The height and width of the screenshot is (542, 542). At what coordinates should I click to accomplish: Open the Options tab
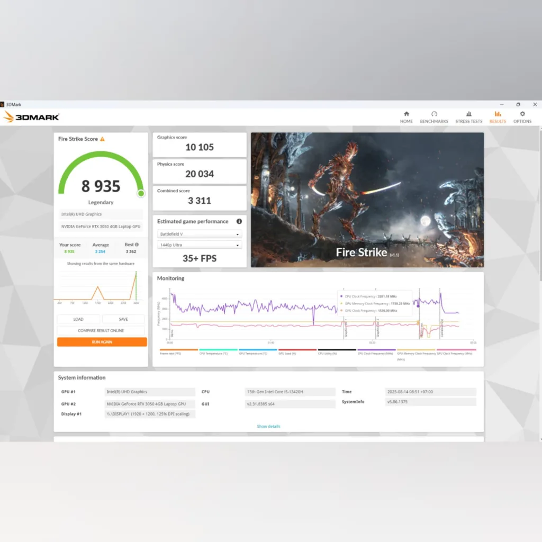(x=522, y=118)
